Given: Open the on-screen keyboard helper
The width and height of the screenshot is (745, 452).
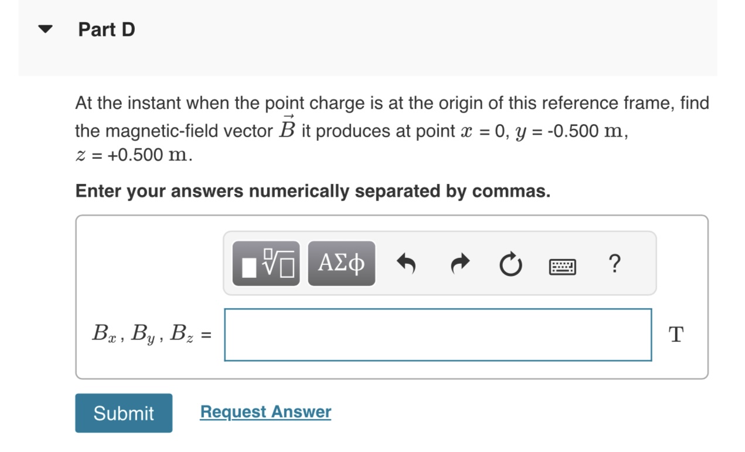Looking at the screenshot, I should [x=561, y=265].
